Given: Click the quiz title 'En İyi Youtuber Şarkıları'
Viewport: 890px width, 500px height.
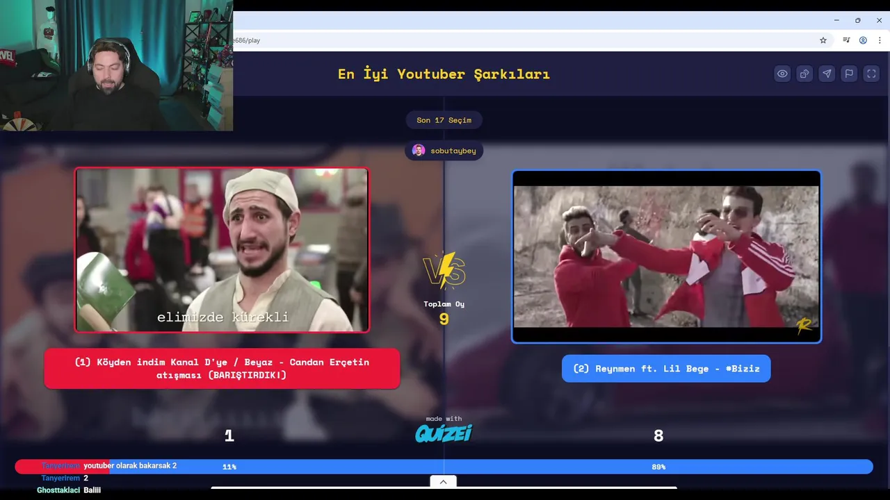Looking at the screenshot, I should [444, 74].
